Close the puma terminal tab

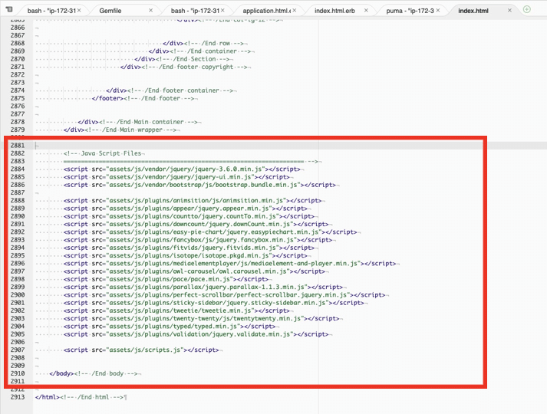tap(438, 11)
